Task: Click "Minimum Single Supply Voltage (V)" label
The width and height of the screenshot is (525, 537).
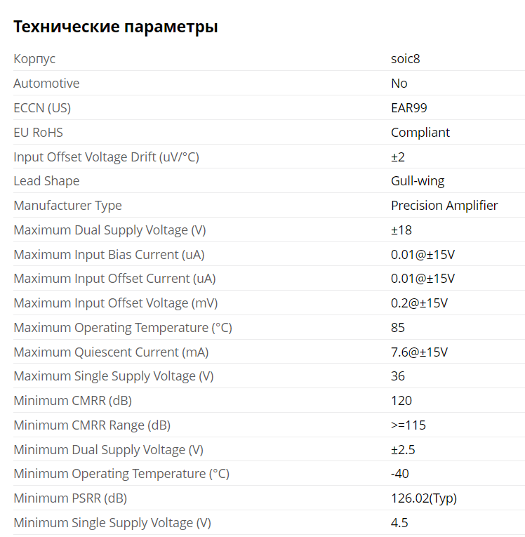Action: pyautogui.click(x=112, y=523)
